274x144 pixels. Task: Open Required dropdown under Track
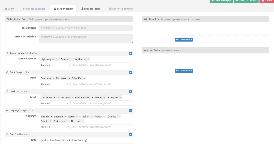coord(54,84)
